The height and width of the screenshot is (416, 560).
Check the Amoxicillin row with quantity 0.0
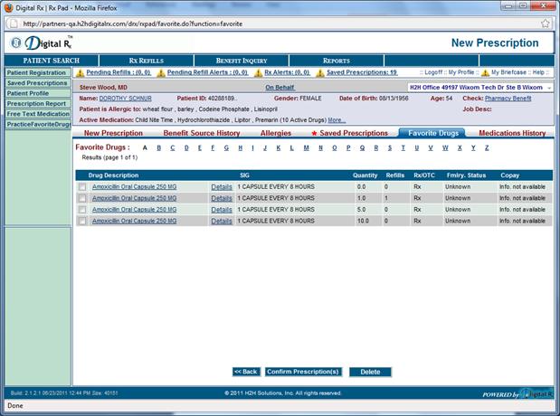click(82, 187)
